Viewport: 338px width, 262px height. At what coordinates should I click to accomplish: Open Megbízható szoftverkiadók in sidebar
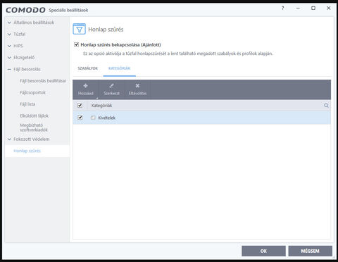[34, 127]
